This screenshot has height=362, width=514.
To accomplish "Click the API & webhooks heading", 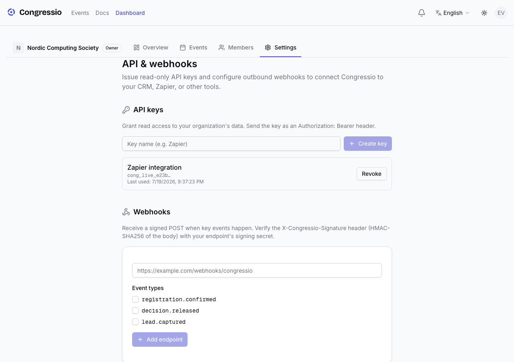I will 160,64.
